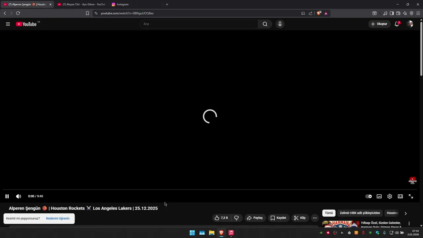
Task: Open the music app in taskbar
Action: coord(231,233)
